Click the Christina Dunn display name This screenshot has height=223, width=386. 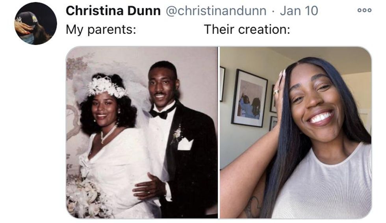[x=113, y=11]
